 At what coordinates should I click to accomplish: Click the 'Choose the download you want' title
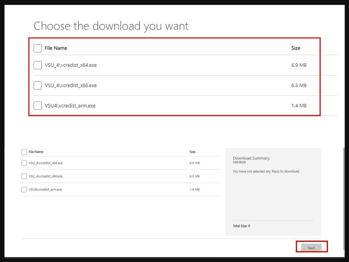tap(111, 26)
